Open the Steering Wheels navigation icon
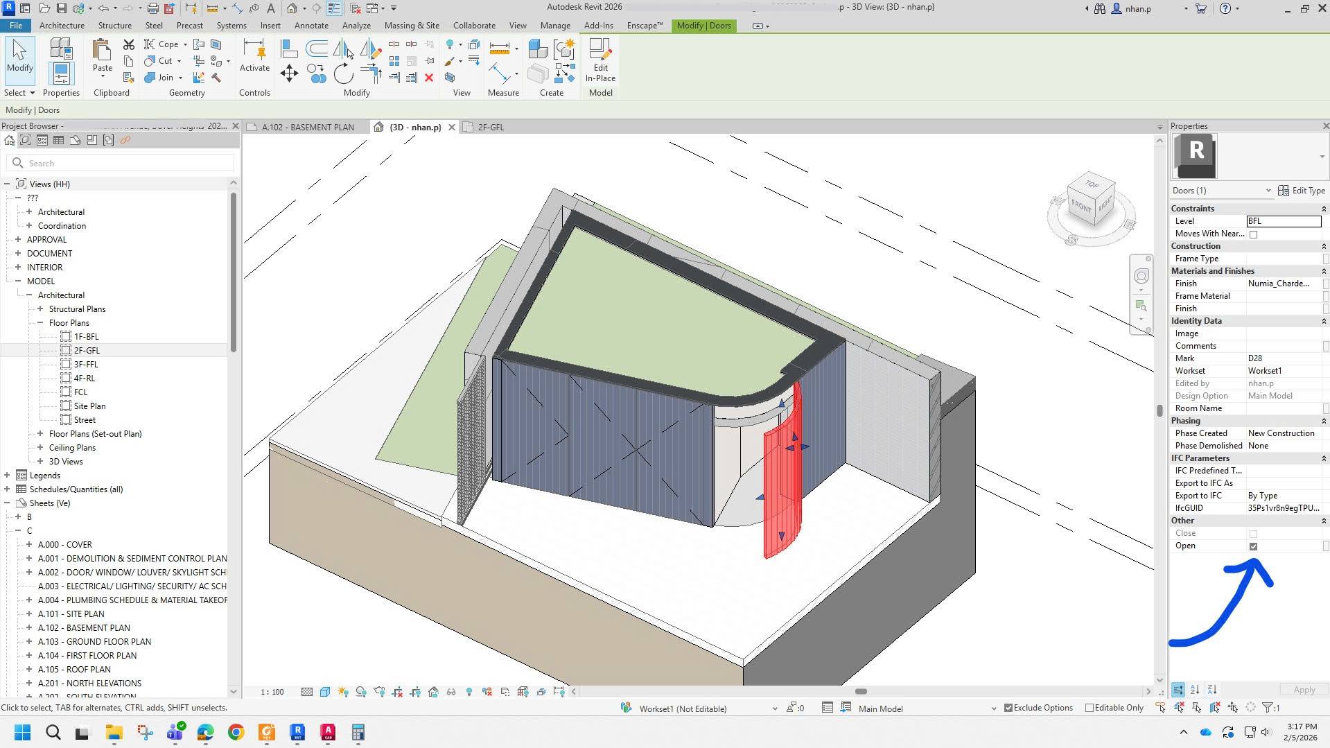 pyautogui.click(x=1141, y=276)
